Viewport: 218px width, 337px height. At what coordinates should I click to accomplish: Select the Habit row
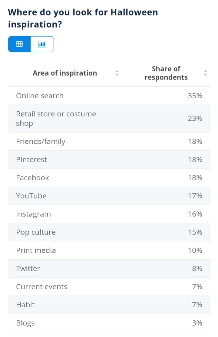[x=109, y=305]
